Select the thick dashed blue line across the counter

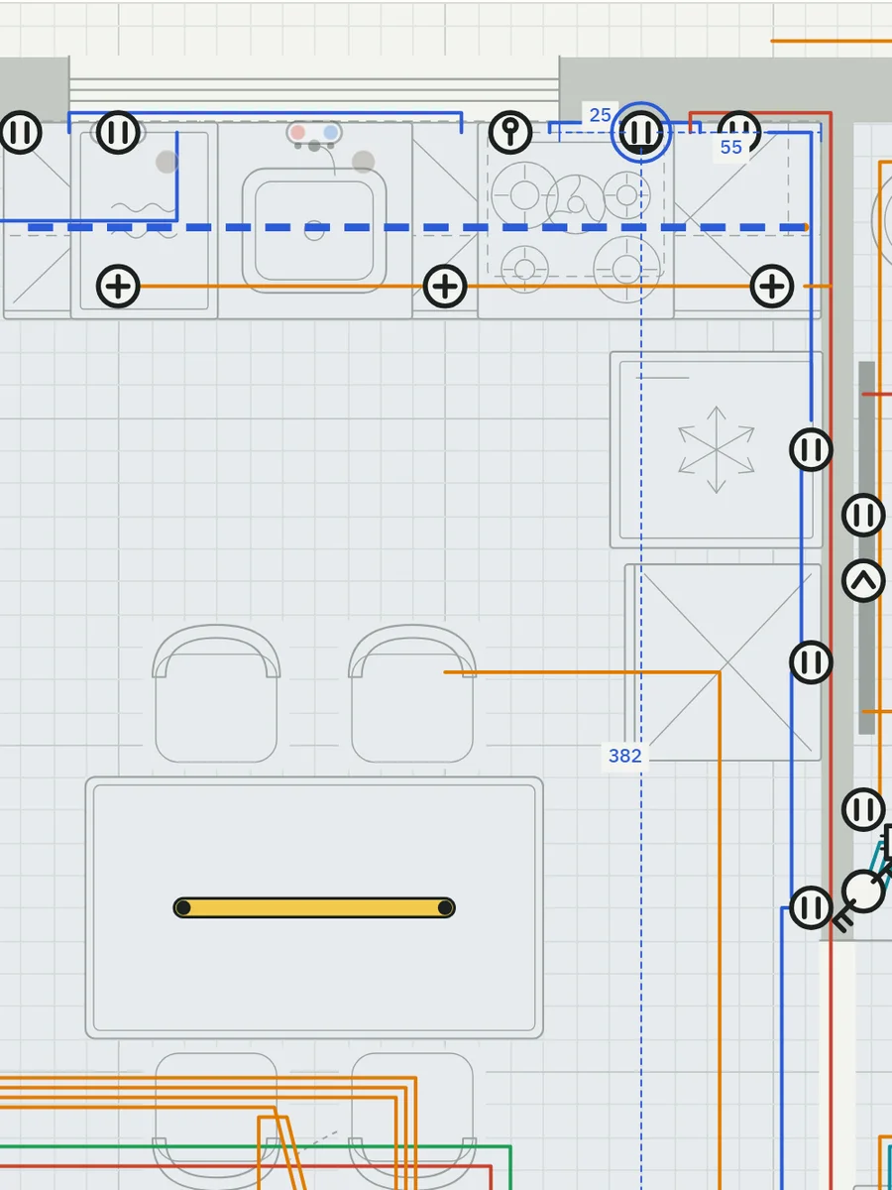(417, 227)
